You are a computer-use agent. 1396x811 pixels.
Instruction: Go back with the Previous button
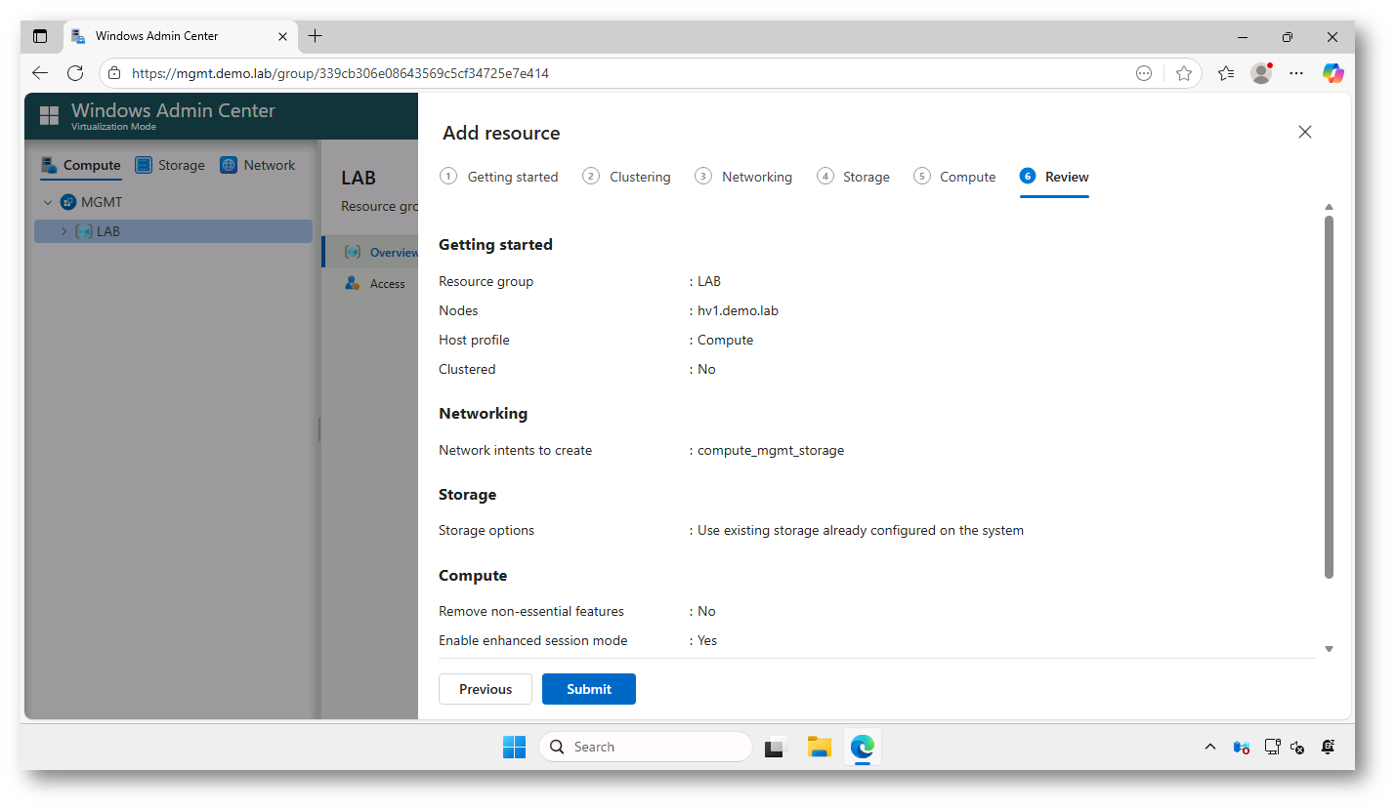tap(486, 689)
